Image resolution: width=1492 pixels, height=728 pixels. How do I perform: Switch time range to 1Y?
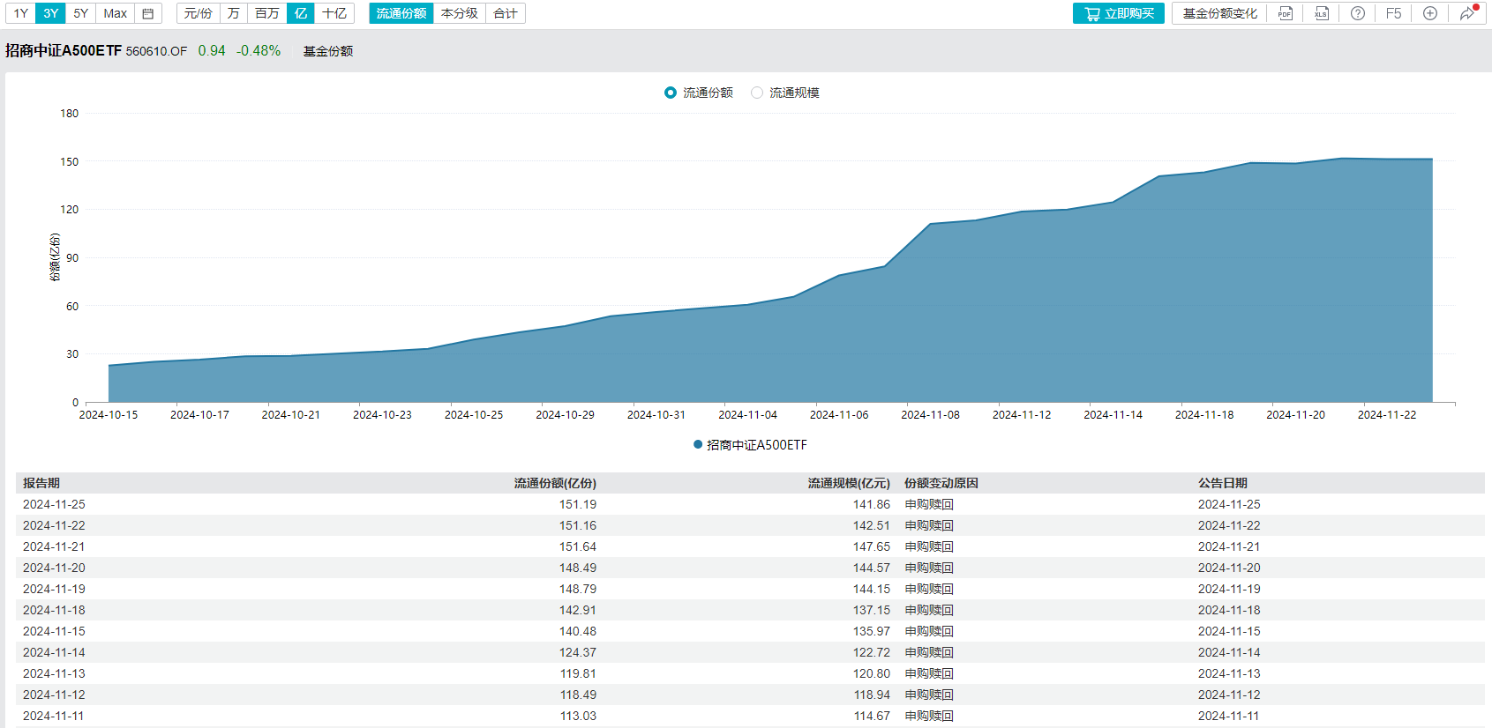tap(21, 13)
